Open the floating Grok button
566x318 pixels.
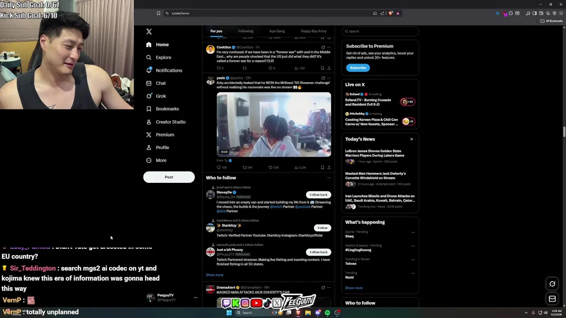click(552, 284)
